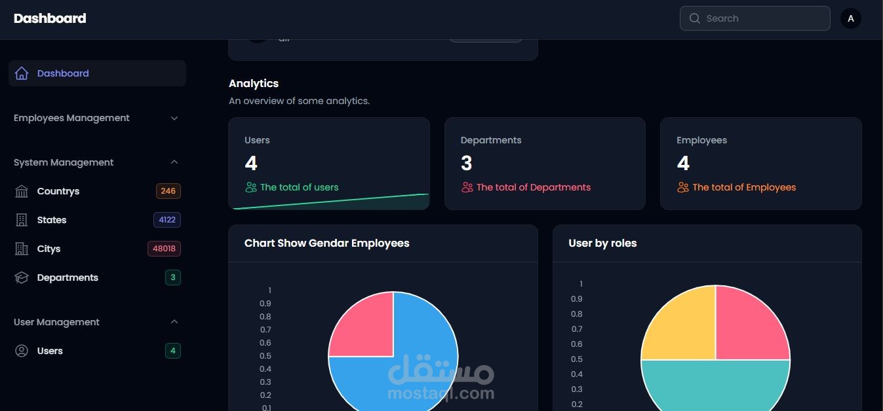Open the Citys page
This screenshot has height=411, width=883.
(x=97, y=249)
